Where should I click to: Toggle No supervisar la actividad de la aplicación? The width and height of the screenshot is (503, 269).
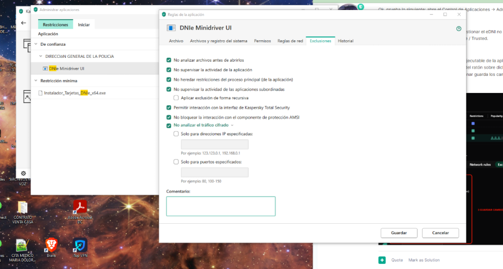[169, 70]
